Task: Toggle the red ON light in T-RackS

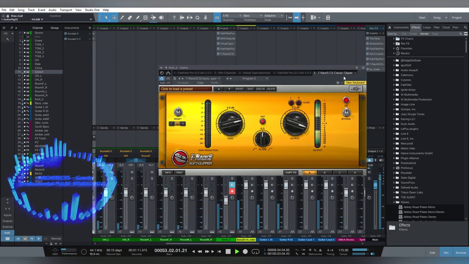Action: [346, 100]
